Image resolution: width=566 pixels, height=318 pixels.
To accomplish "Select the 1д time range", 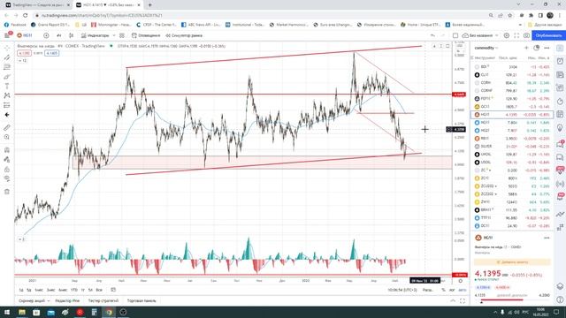I will (x=21, y=290).
